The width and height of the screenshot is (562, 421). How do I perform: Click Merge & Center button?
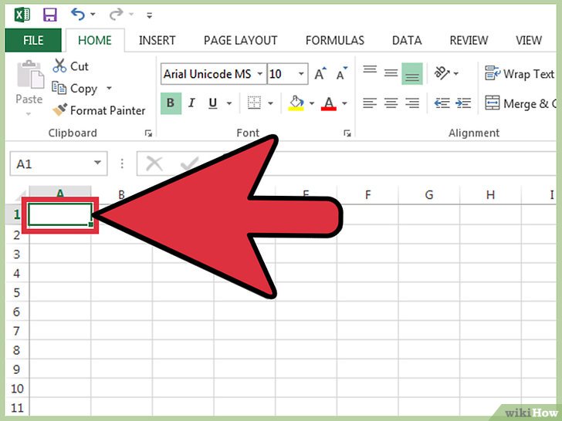pyautogui.click(x=520, y=103)
